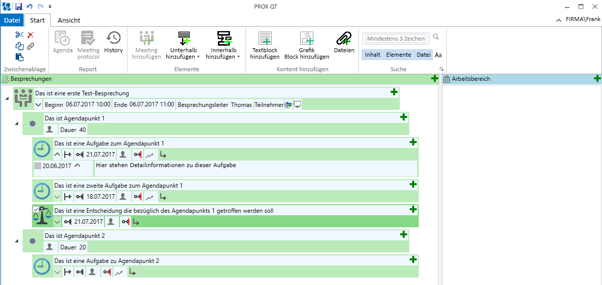Click the clock icon of zweite Aufgabe

coord(42,191)
